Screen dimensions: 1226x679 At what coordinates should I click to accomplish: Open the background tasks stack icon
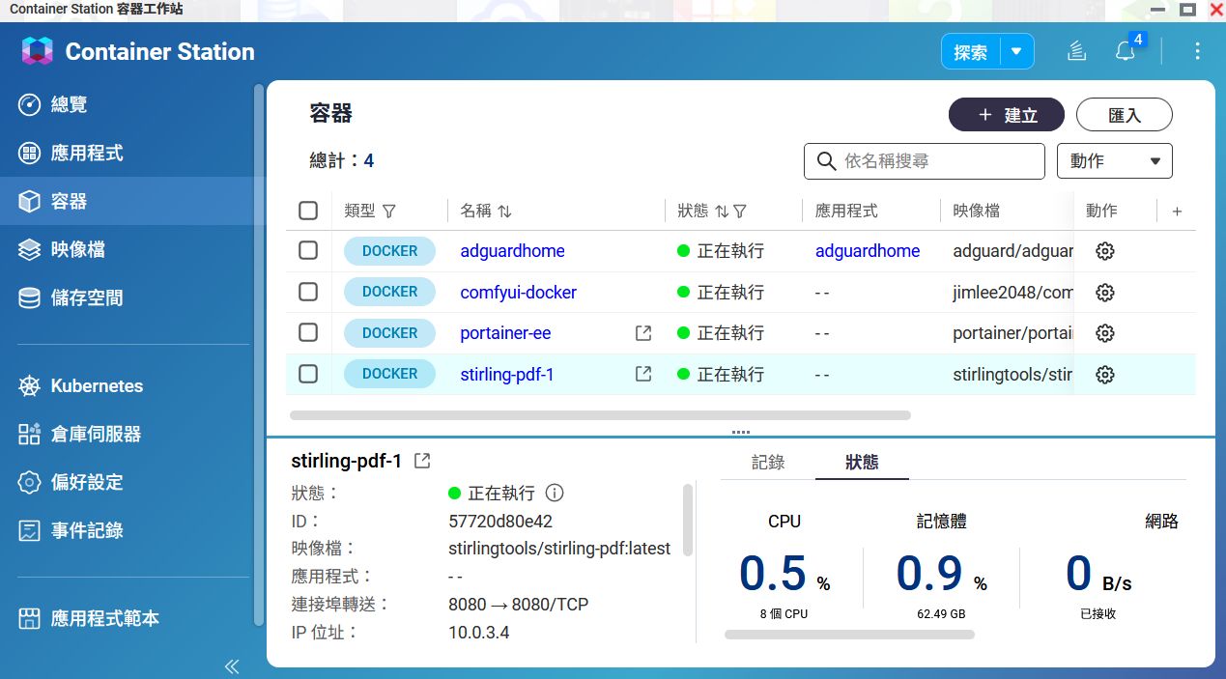(x=1077, y=52)
